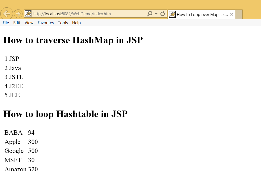Click the browser Back arrow button
The image size is (261, 192).
point(7,14)
